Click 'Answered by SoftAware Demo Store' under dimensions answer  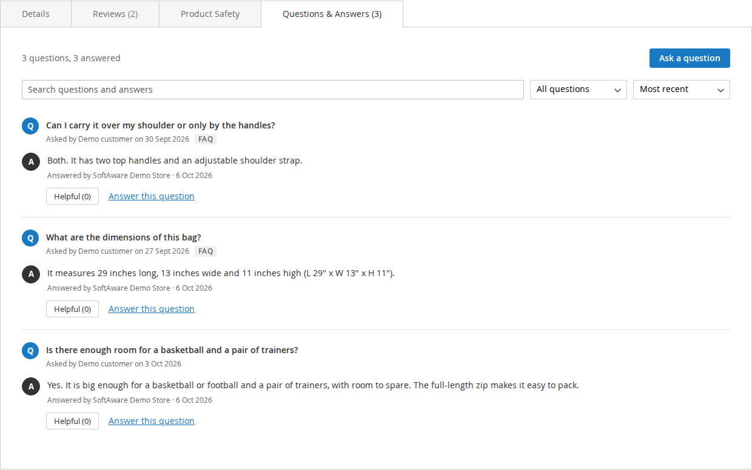109,288
